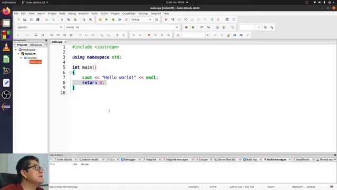Open the File menu
Image resolution: width=337 pixels, height=190 pixels.
pos(16,14)
